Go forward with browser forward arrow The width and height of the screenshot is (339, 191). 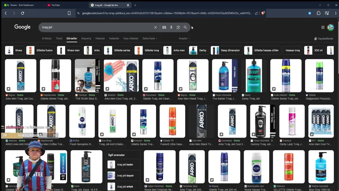14,13
